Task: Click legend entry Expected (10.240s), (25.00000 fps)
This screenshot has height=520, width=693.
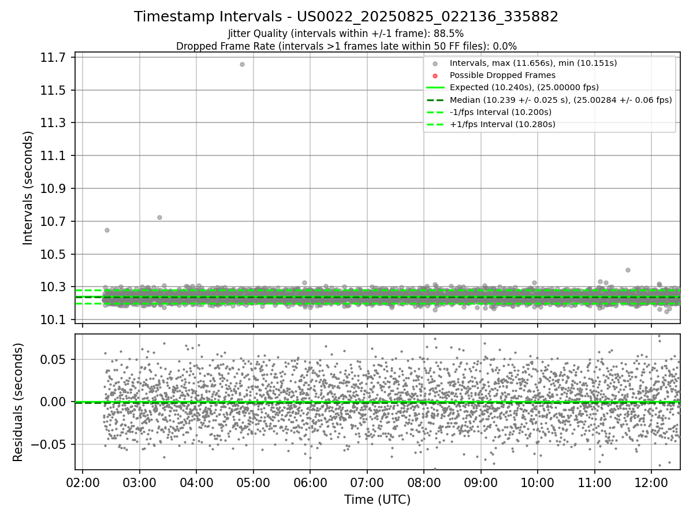Action: [x=524, y=87]
